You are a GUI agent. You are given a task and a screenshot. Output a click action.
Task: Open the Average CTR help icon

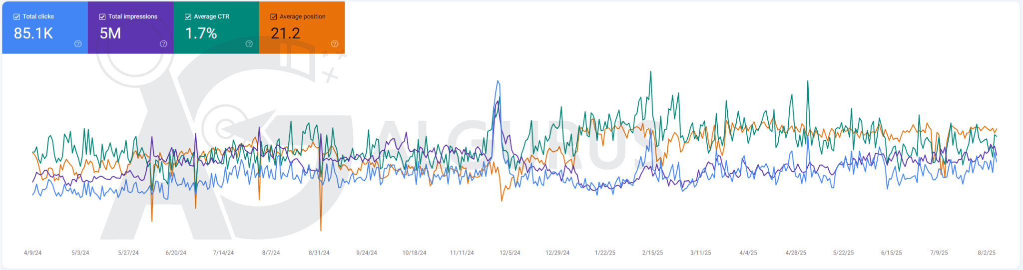[249, 44]
